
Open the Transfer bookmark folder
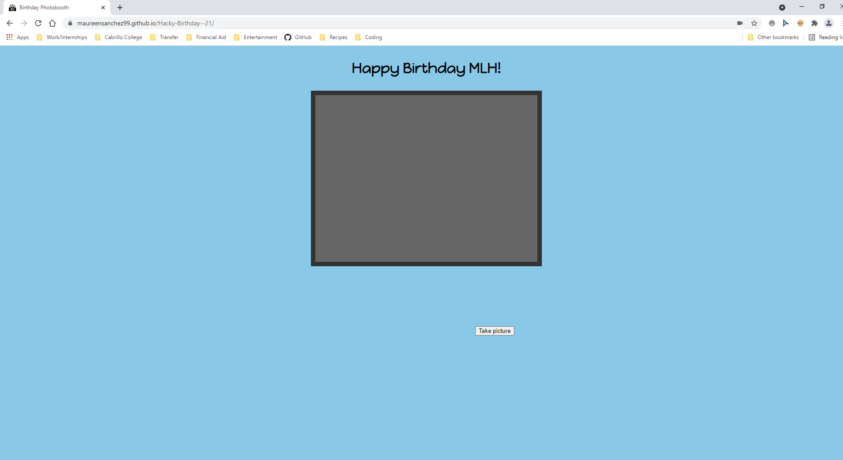click(x=164, y=37)
